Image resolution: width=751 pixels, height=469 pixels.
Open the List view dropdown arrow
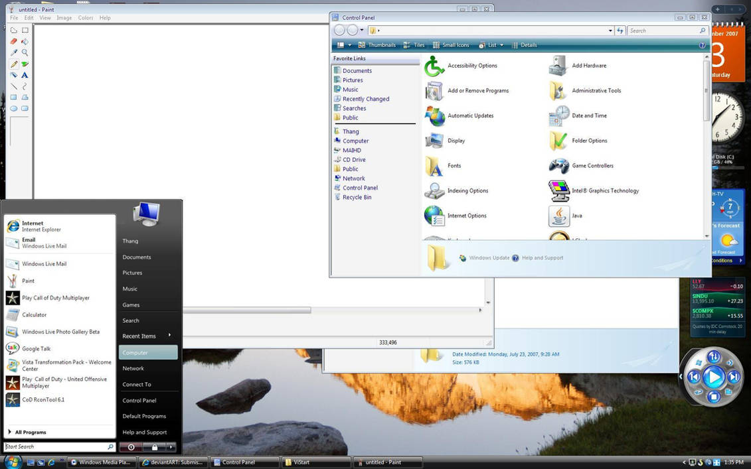point(501,44)
